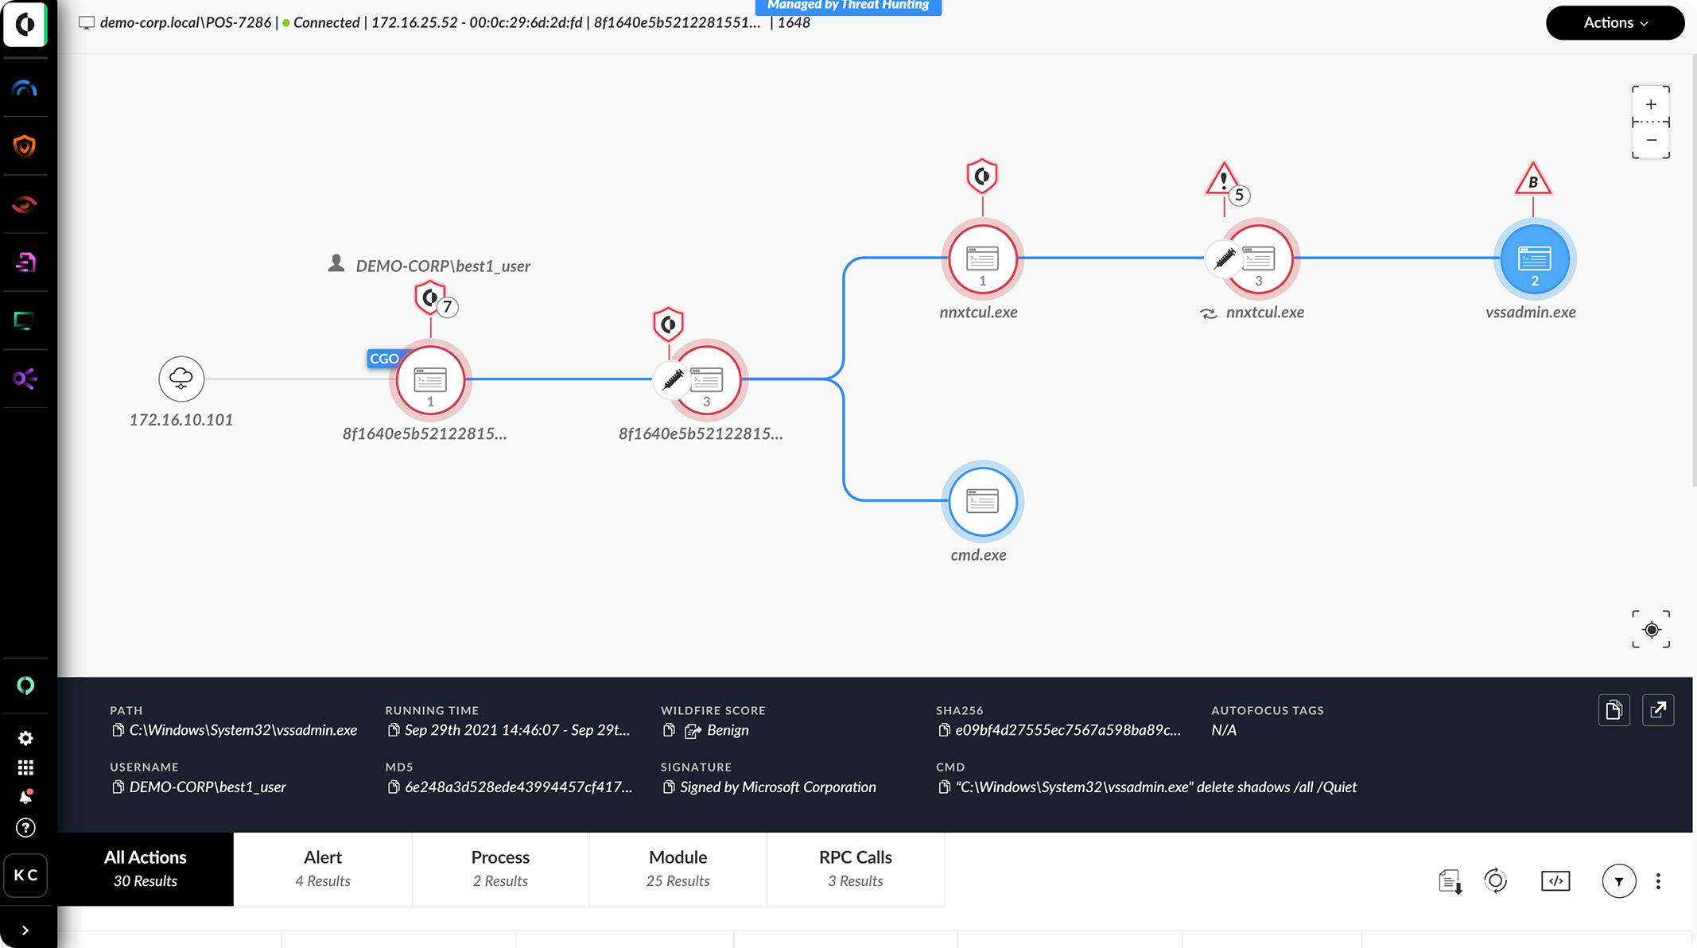Open the network graph icon in sidebar

(25, 379)
